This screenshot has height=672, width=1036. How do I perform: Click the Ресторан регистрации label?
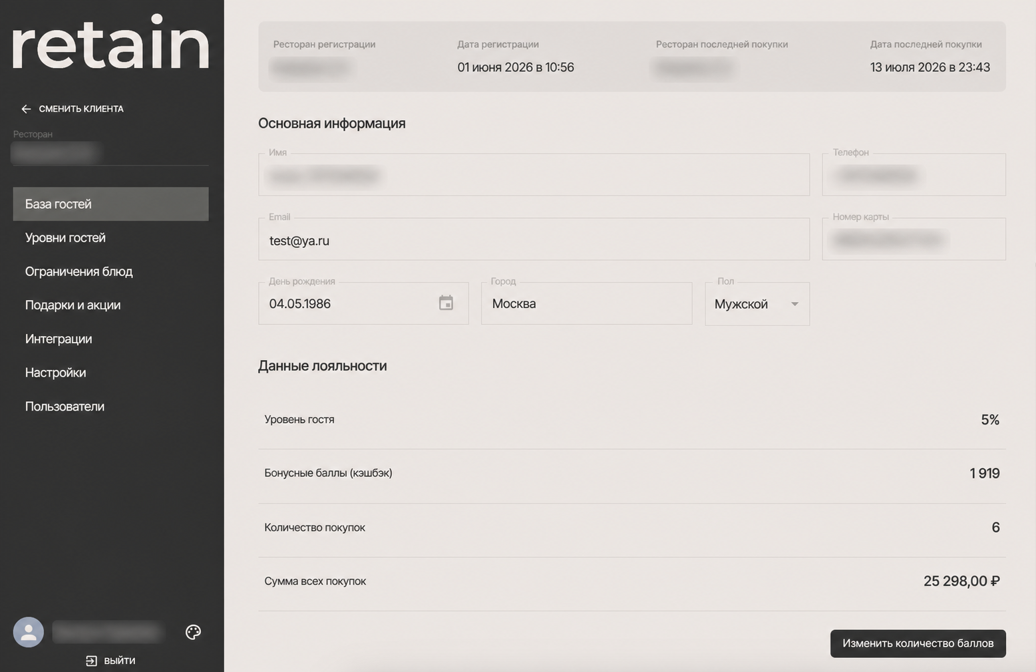pyautogui.click(x=324, y=45)
